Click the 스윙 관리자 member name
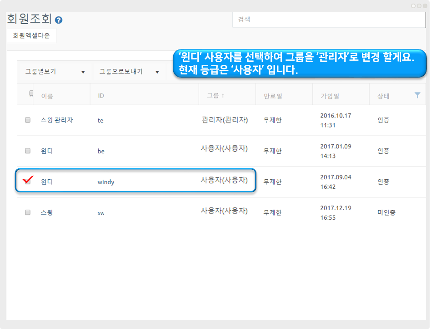This screenshot has width=431, height=329. click(57, 120)
